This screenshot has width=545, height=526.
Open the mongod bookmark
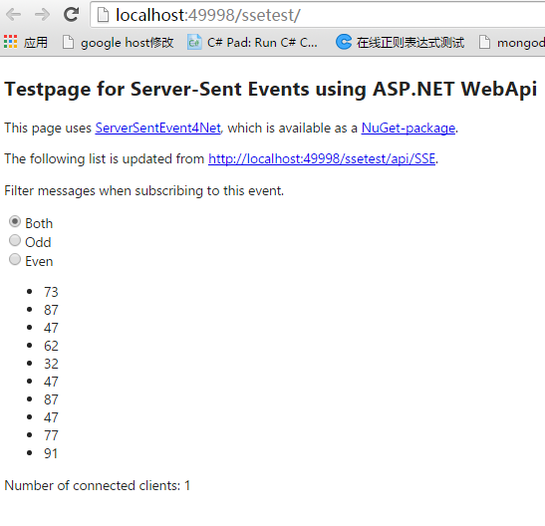(512, 43)
